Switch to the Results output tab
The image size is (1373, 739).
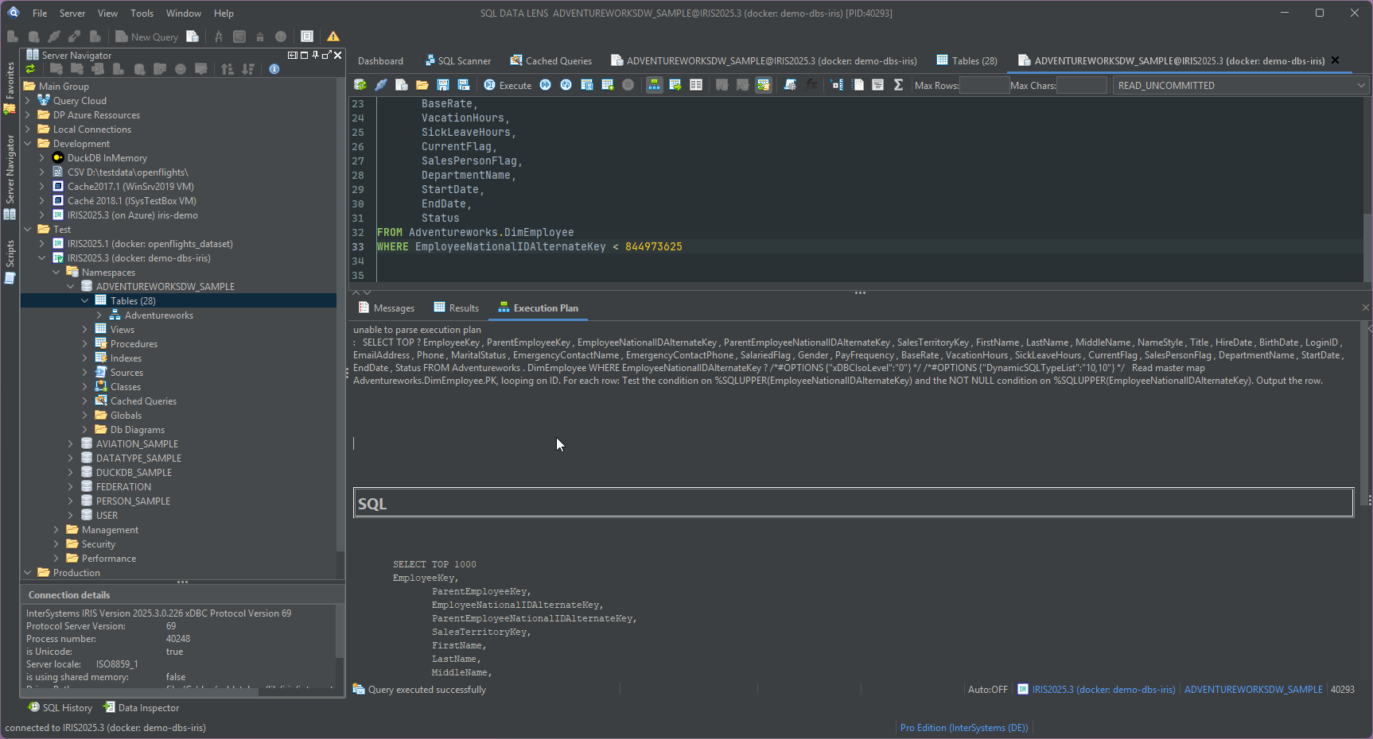[x=457, y=308]
